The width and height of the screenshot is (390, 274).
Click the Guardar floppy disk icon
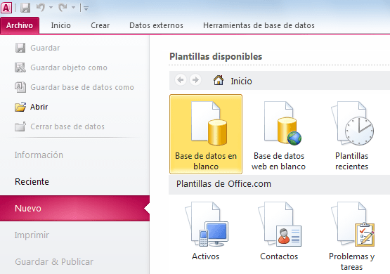[x=20, y=48]
